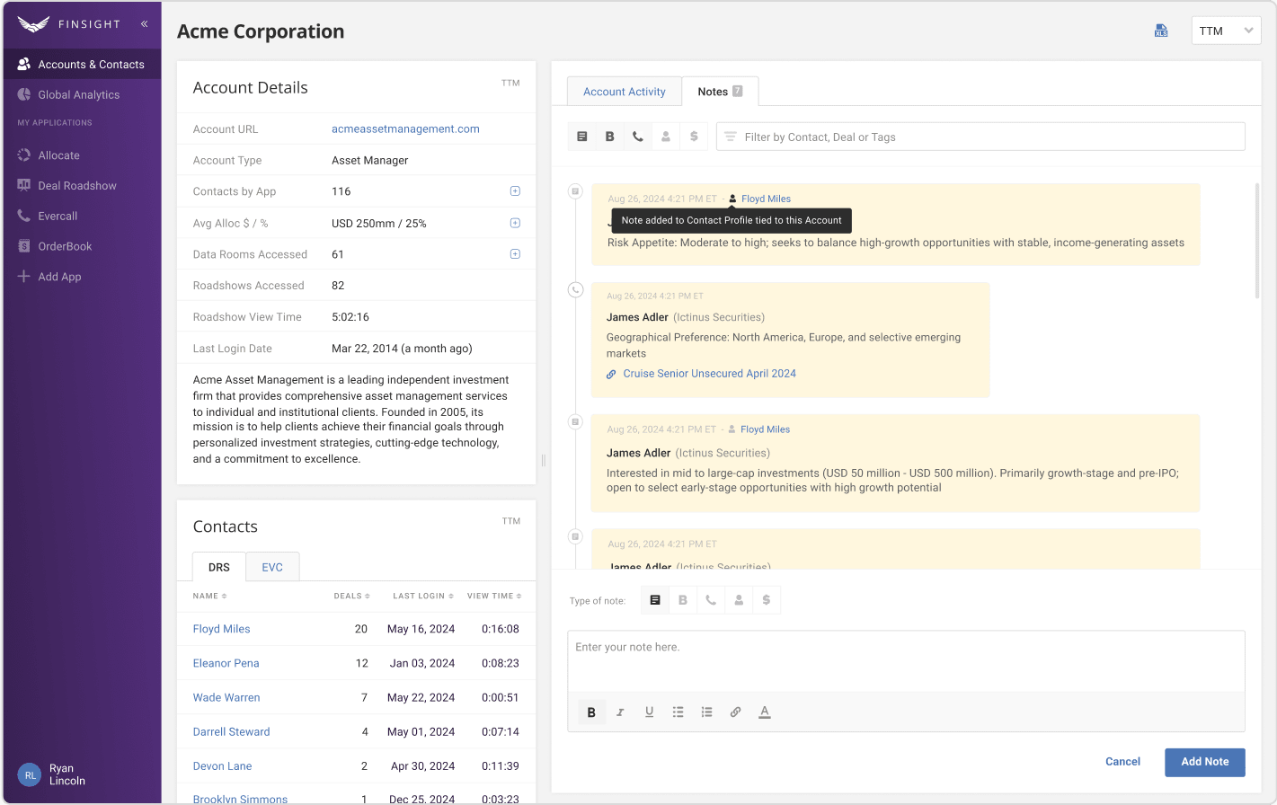The height and width of the screenshot is (805, 1277).
Task: Sort contacts by Deals column
Action: tap(351, 596)
